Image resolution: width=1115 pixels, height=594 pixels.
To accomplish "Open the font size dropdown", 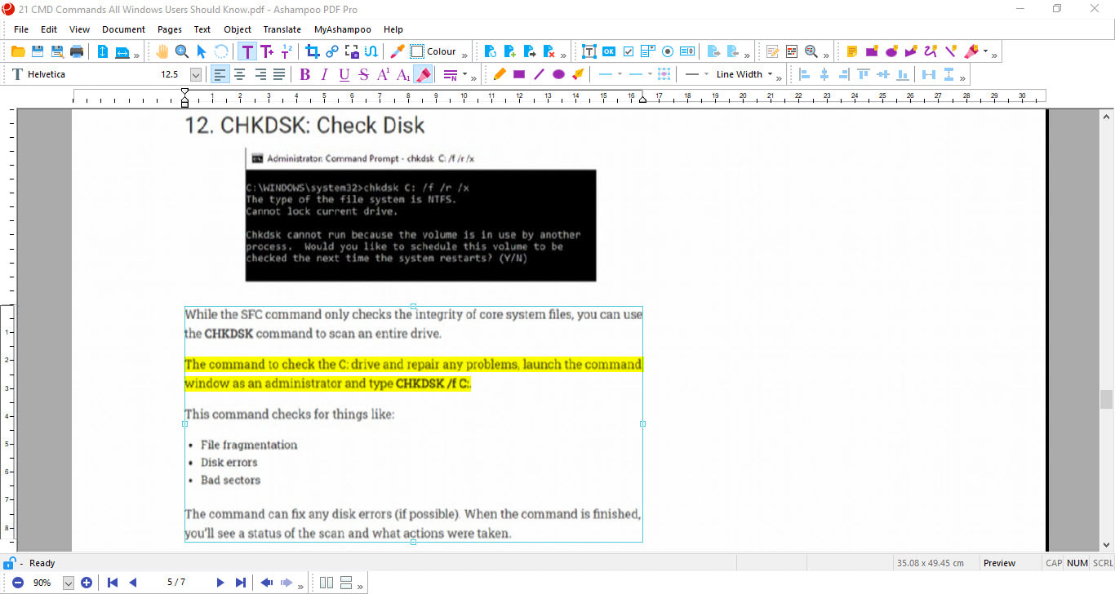I will click(196, 74).
